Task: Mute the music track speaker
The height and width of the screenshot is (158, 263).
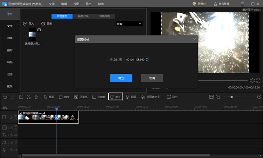Action: pyautogui.click(x=16, y=143)
